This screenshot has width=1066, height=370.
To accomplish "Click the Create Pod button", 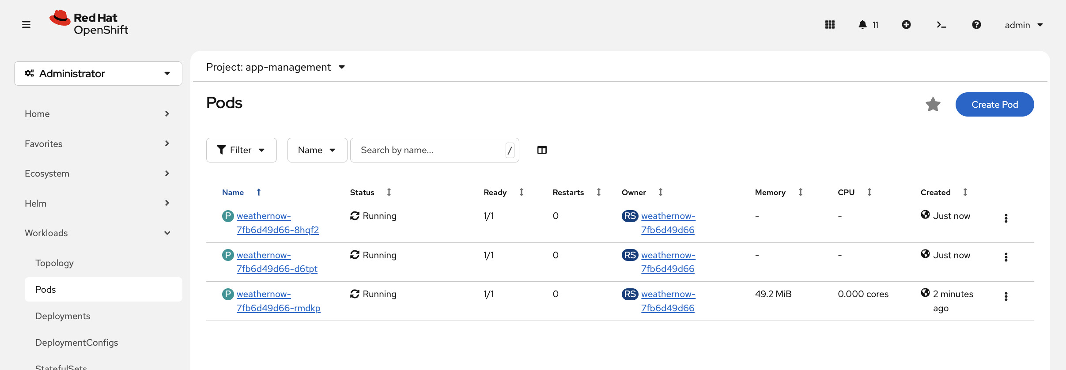I will 994,105.
